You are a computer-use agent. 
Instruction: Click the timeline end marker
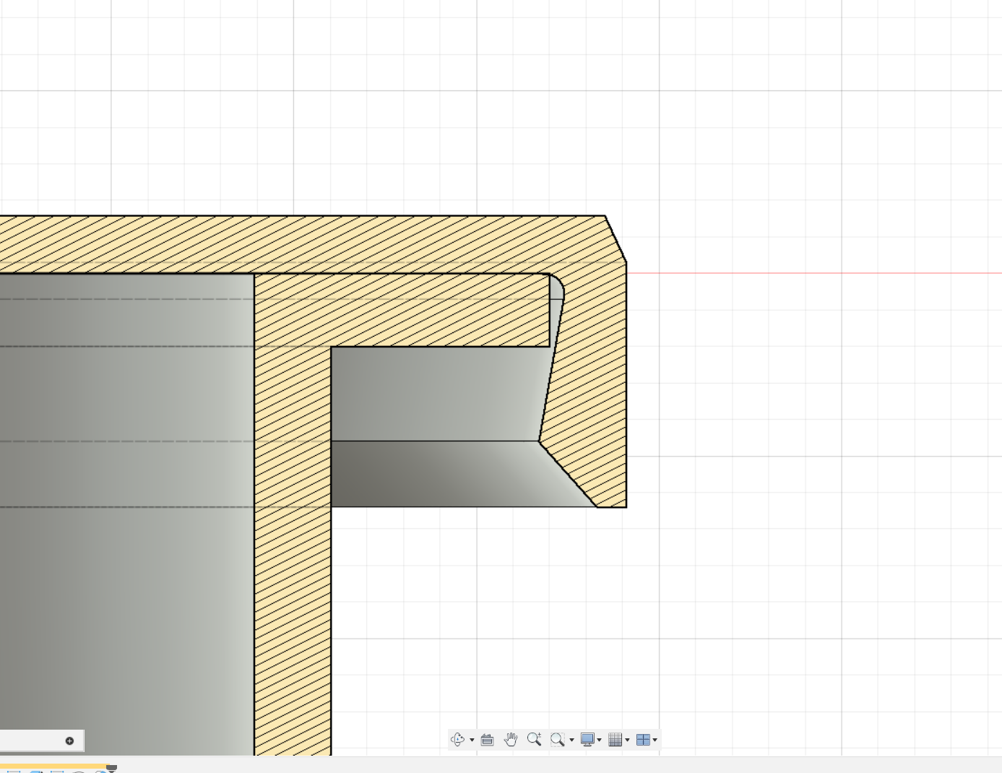[x=111, y=768]
